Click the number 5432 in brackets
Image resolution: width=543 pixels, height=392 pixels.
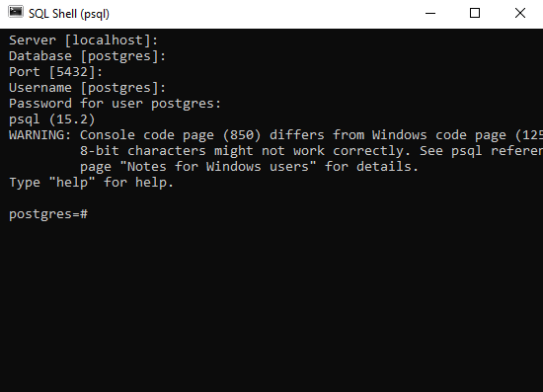click(x=72, y=72)
